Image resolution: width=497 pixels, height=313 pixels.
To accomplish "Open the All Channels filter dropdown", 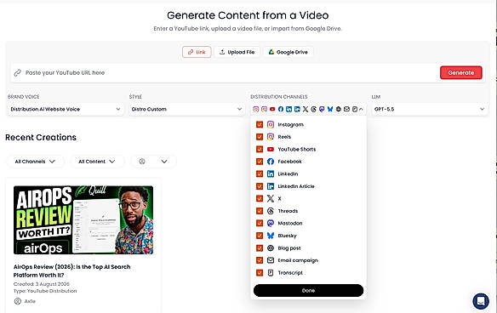I will point(35,162).
